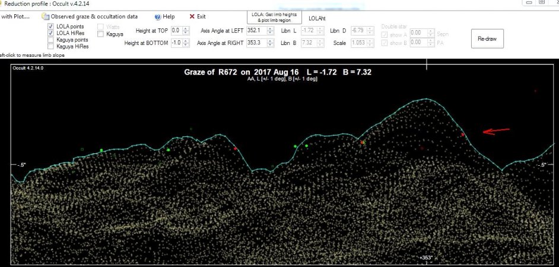Click the Observed graze data folder icon

point(45,17)
